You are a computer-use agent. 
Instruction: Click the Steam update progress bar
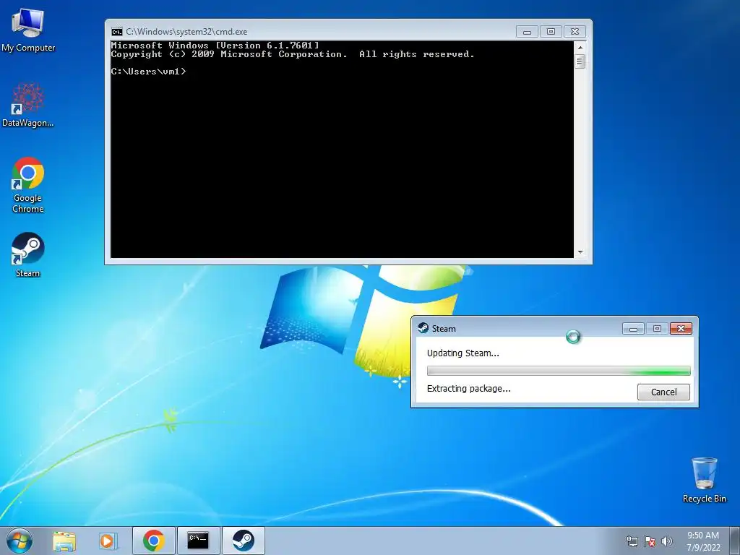(x=559, y=371)
